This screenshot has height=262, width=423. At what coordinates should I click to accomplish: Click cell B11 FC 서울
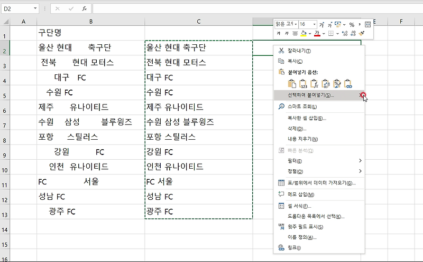tap(91, 182)
